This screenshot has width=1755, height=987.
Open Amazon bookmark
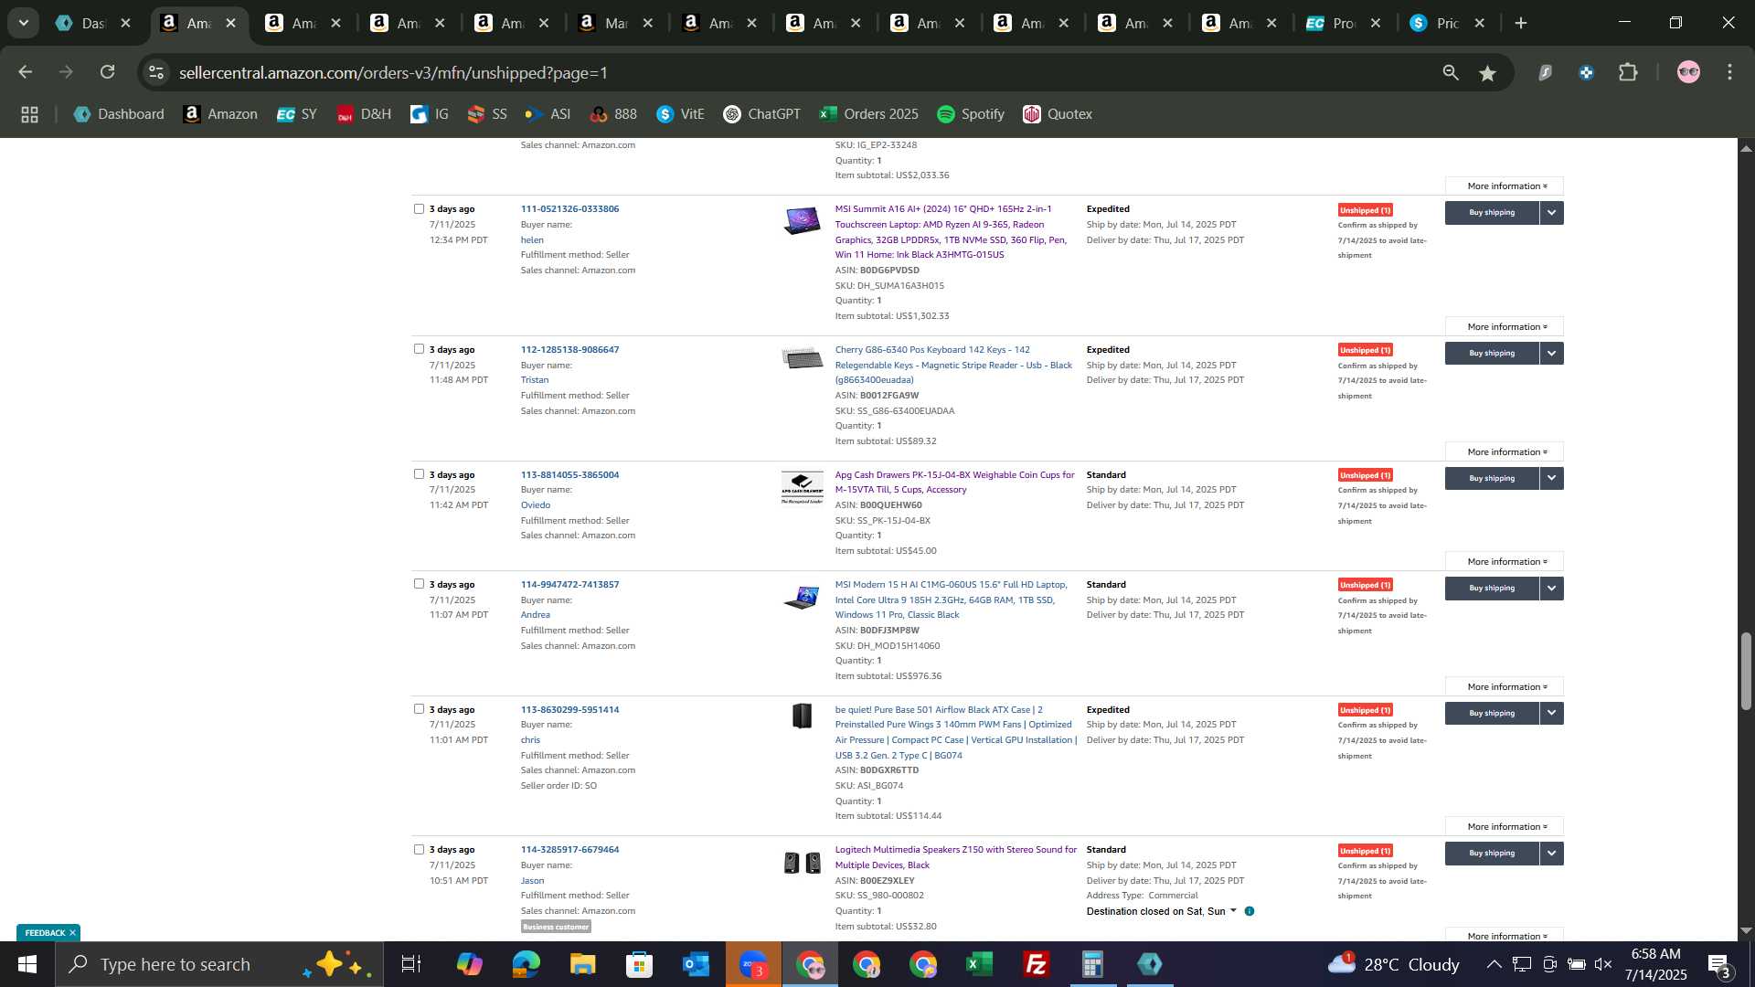click(220, 114)
